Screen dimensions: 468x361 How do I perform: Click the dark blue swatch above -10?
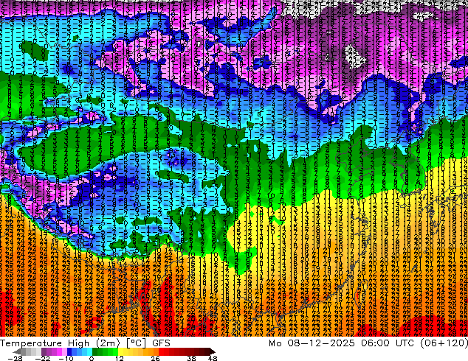pyautogui.click(x=69, y=351)
